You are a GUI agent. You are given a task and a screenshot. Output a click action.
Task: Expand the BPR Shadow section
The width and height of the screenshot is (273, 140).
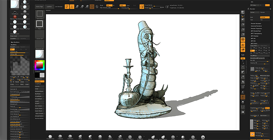click(254, 36)
